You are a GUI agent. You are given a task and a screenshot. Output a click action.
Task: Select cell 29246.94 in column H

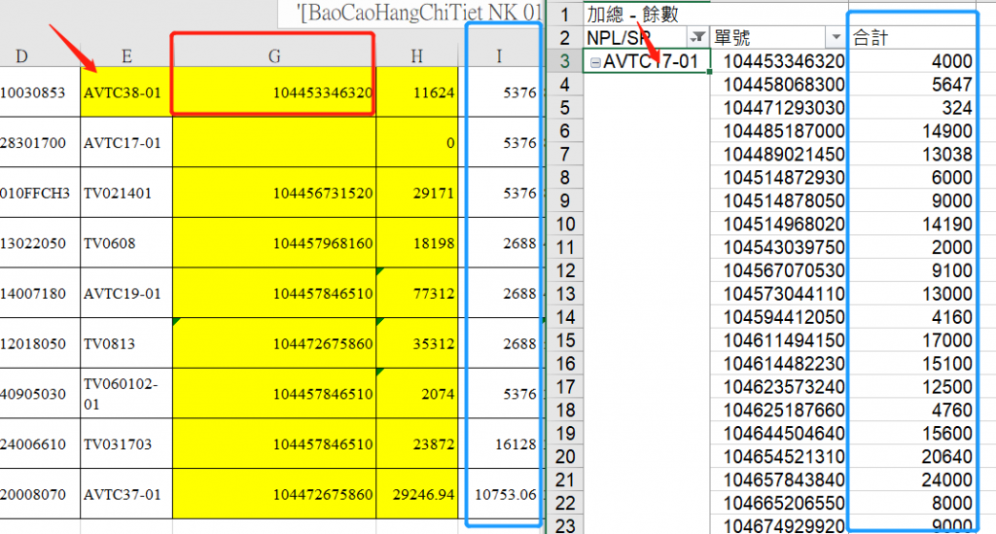click(416, 493)
